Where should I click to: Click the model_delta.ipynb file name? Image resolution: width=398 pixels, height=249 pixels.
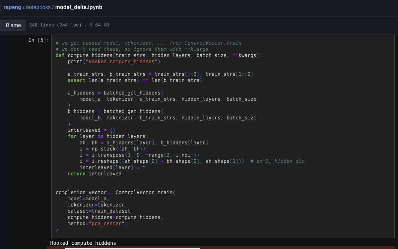[79, 7]
